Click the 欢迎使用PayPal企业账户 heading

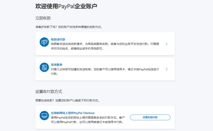coord(66,6)
